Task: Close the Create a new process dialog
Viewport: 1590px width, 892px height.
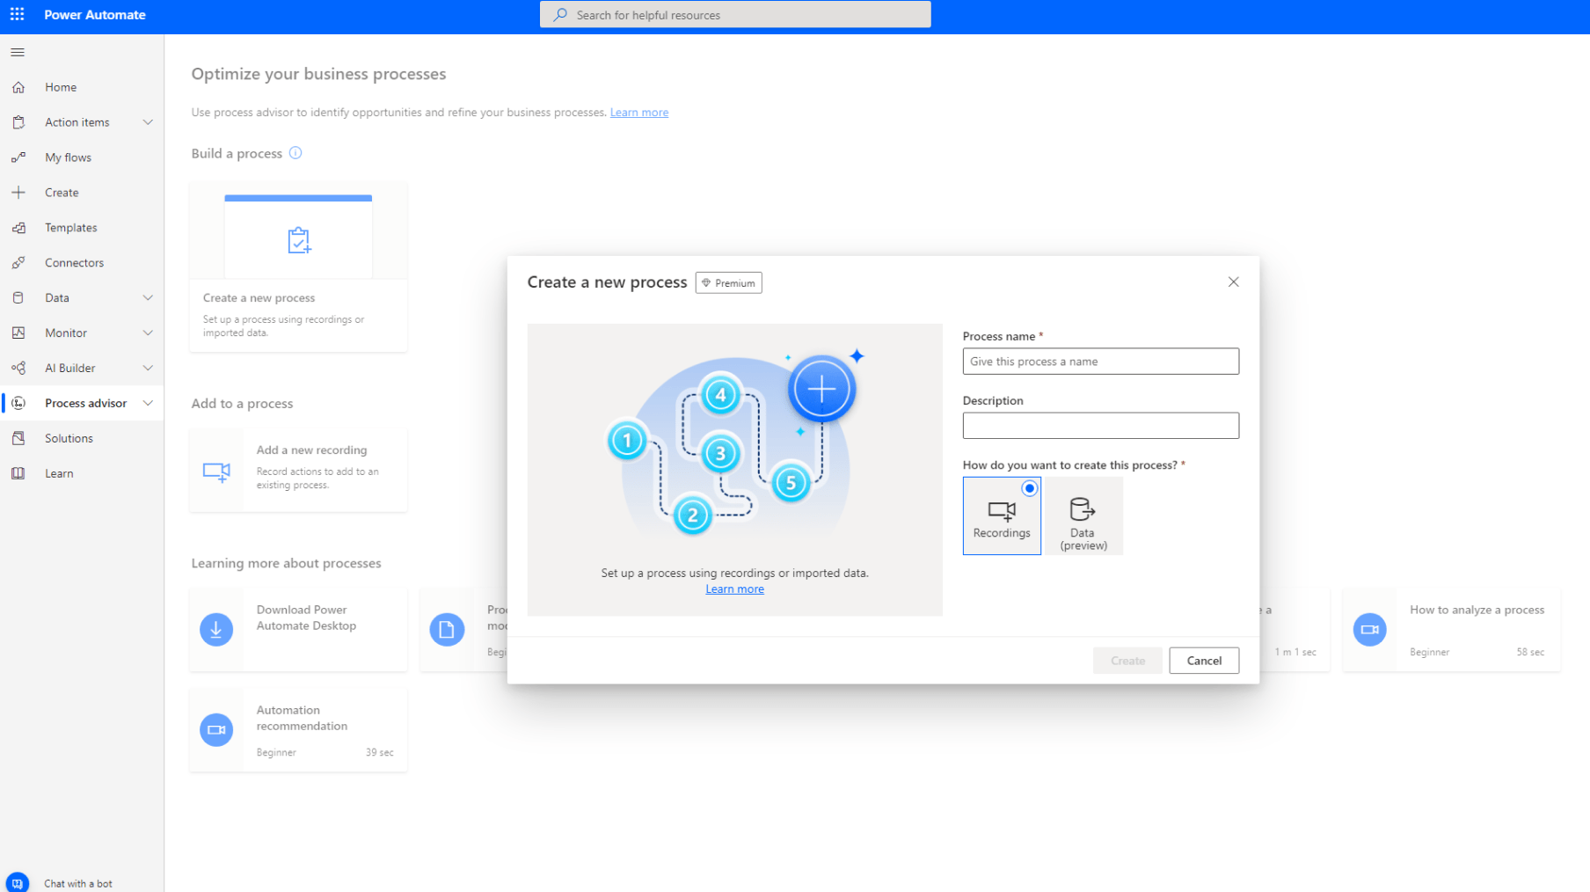Action: [x=1233, y=281]
